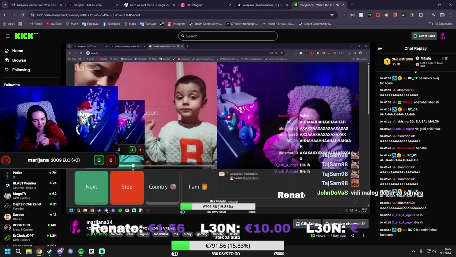The width and height of the screenshot is (456, 257).
Task: Click the Get KICKs button
Action: tap(424, 36)
